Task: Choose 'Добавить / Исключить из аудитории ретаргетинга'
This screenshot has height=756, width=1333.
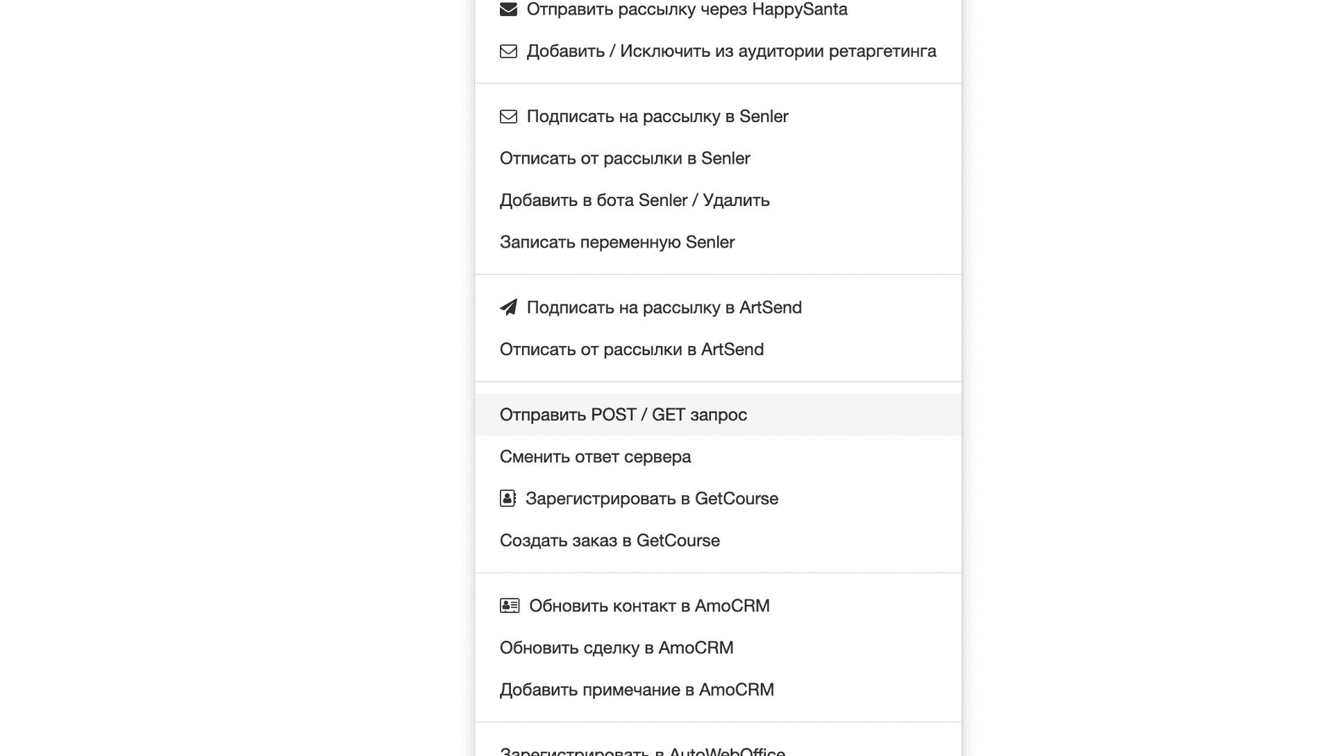Action: point(731,51)
